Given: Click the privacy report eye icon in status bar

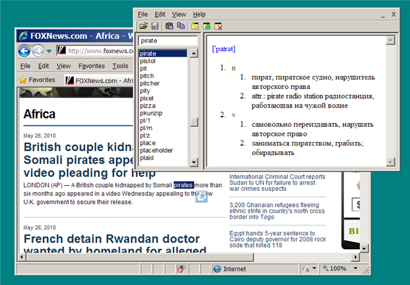Looking at the screenshot, I should click(x=181, y=268).
